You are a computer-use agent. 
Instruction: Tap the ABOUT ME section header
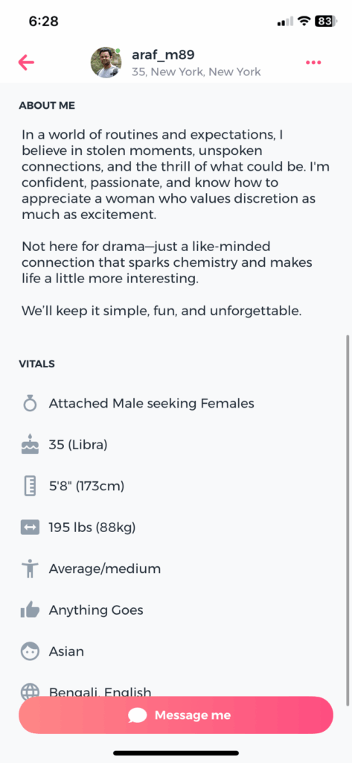(x=47, y=106)
